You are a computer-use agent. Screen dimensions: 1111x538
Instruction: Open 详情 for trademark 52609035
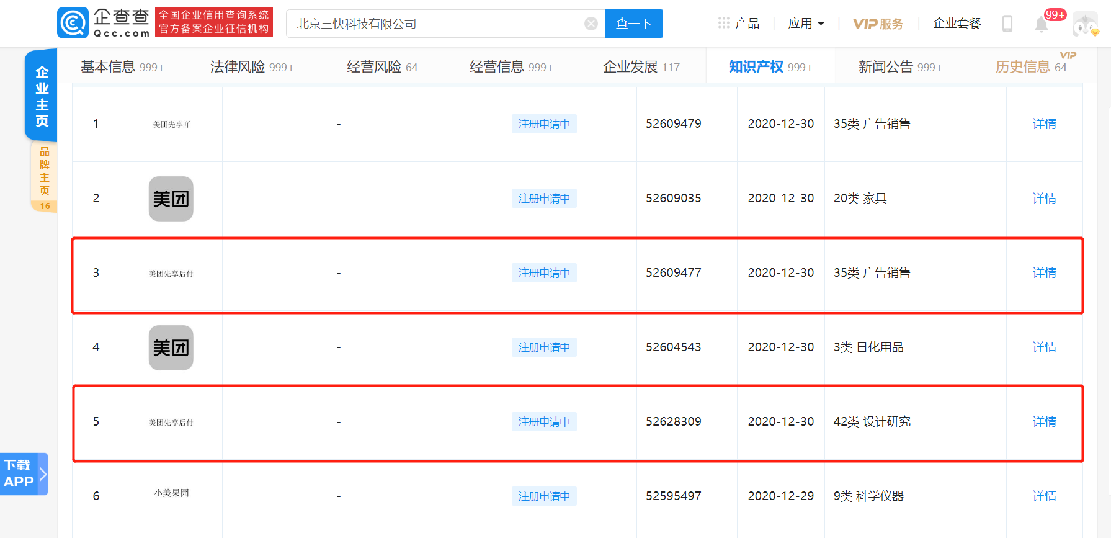point(1045,199)
